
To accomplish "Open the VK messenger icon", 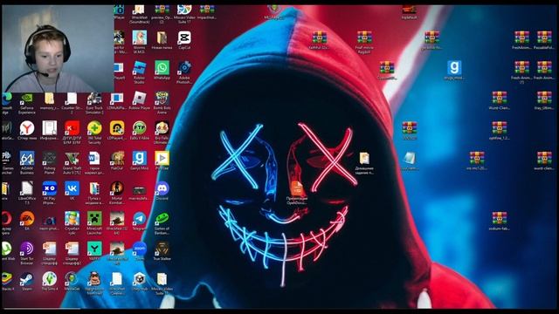I will pos(72,188).
